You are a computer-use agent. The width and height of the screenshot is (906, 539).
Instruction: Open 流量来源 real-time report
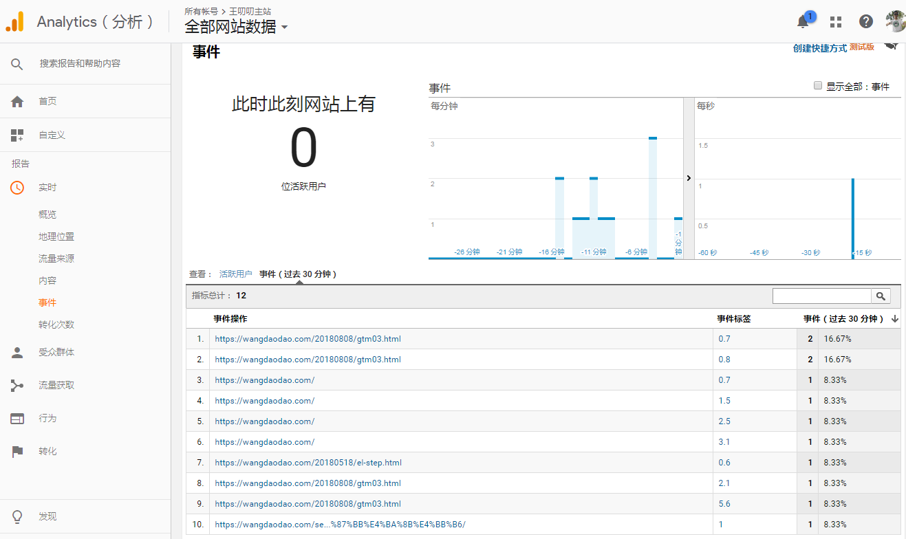(x=56, y=258)
